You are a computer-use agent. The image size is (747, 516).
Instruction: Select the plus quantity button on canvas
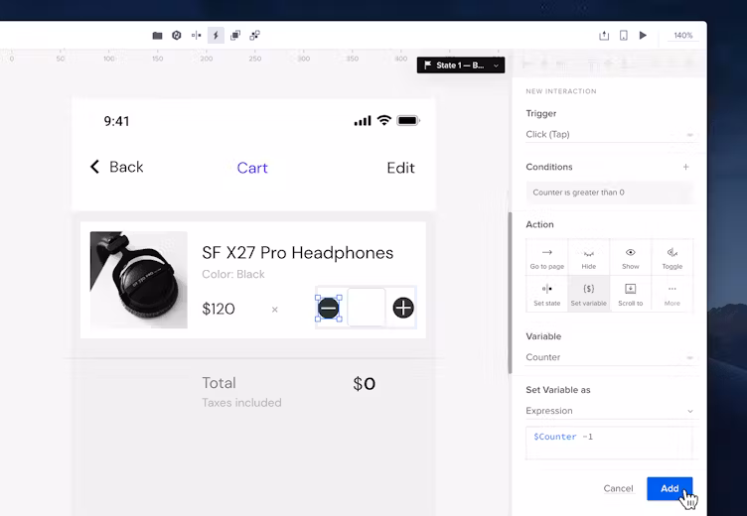click(x=403, y=308)
